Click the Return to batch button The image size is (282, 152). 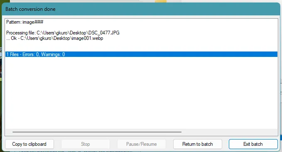(x=197, y=144)
